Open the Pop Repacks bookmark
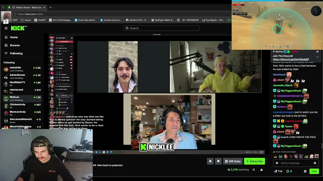323x181 pixels. (x=213, y=20)
